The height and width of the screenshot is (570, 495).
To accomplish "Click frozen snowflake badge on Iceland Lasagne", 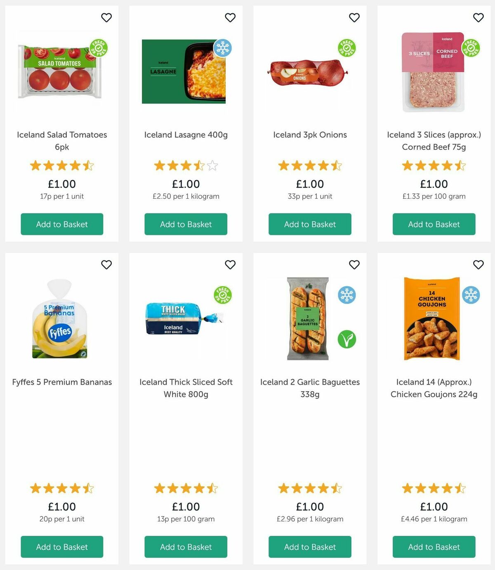I will point(222,48).
